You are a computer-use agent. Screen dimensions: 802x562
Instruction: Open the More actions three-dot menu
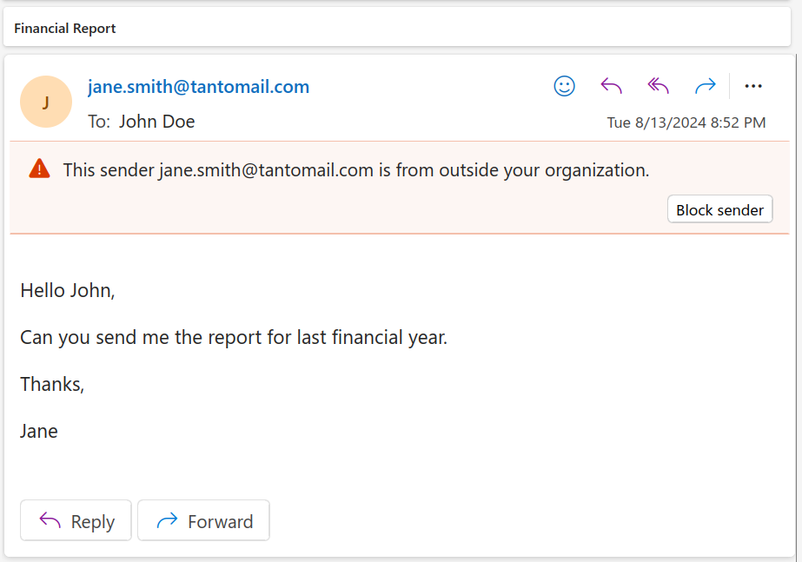pyautogui.click(x=753, y=86)
